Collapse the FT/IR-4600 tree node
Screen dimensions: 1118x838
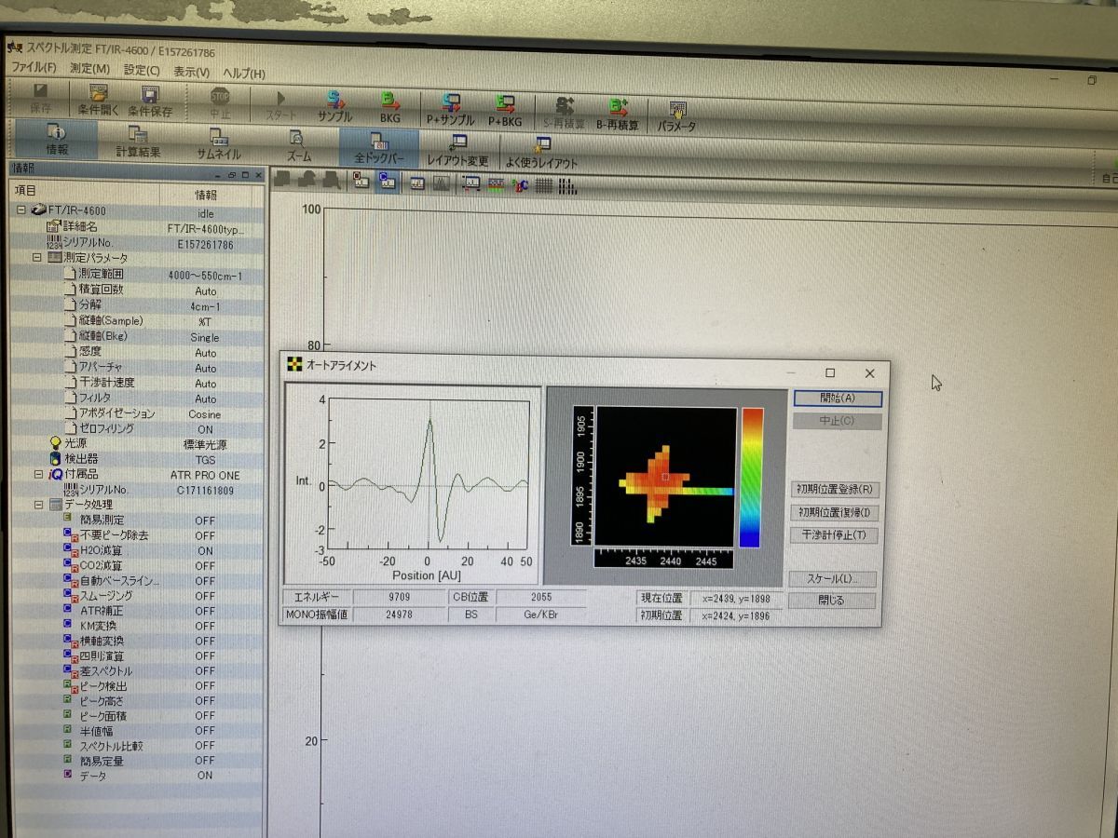pyautogui.click(x=20, y=210)
